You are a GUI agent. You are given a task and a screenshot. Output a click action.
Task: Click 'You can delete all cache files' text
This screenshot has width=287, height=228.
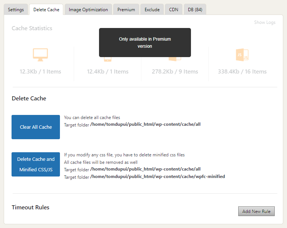92,118
